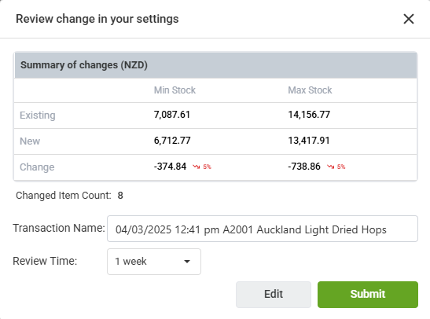Click the Max Stock downward trend icon
Screen dimensions: 430x319
tap(330, 167)
